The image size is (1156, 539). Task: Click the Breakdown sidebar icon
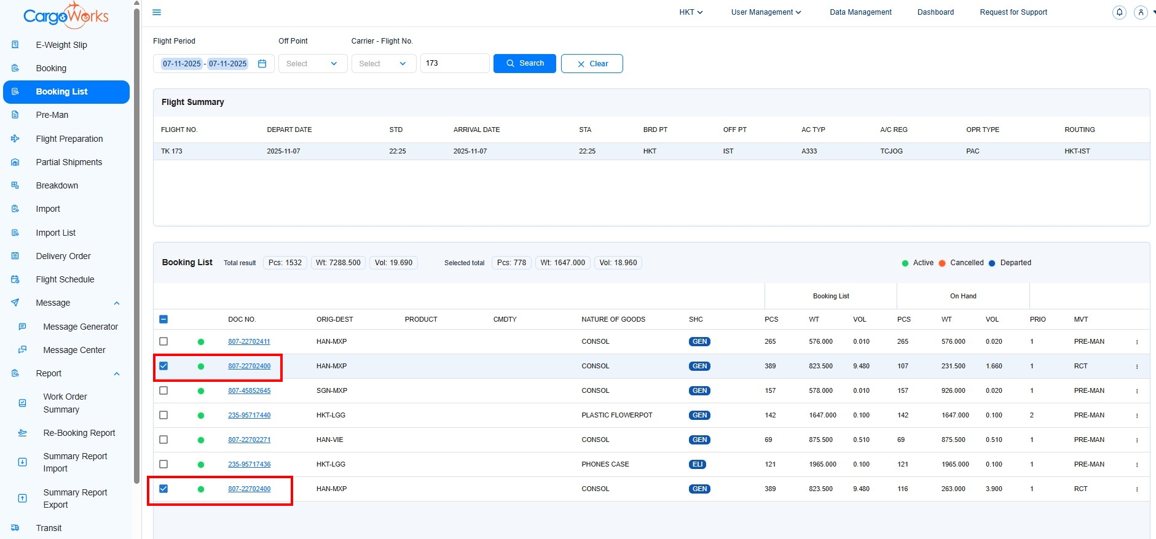click(15, 185)
